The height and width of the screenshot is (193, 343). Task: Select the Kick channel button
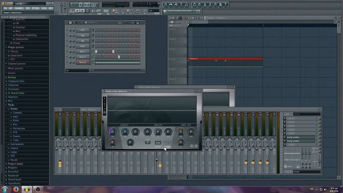coord(83,30)
